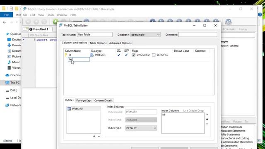This screenshot has height=149, width=265.
Task: Select the Indices tab
Action: coord(69,100)
